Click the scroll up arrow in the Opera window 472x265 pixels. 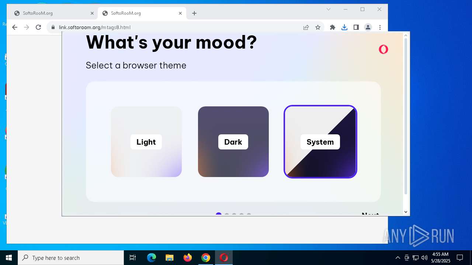(406, 35)
